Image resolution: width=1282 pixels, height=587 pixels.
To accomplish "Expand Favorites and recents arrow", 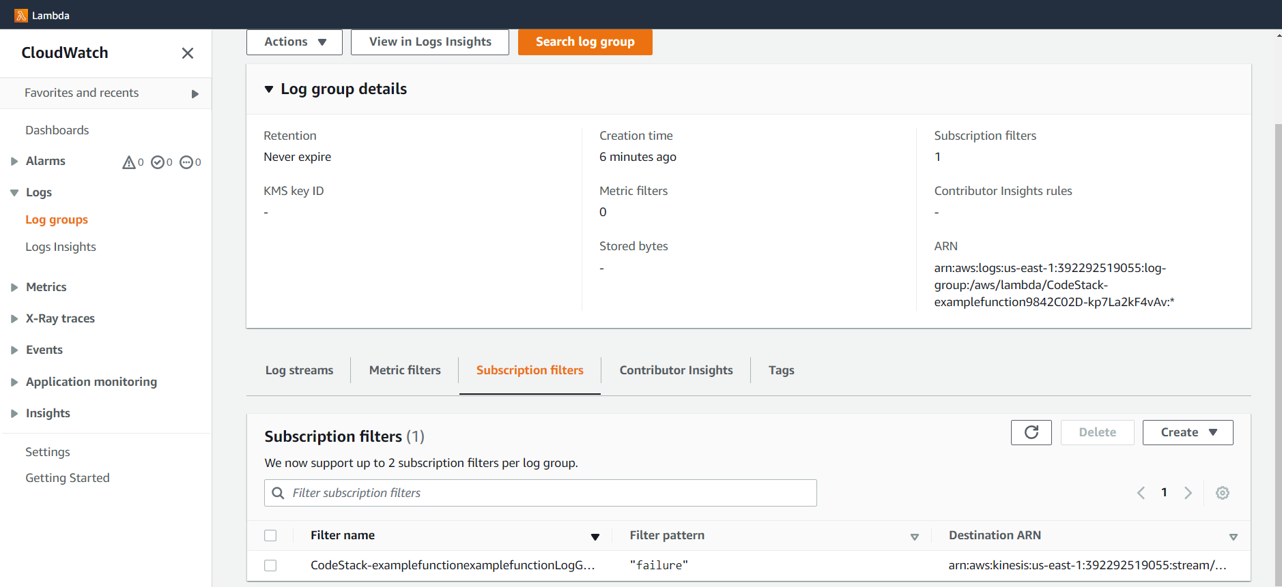I will 195,94.
